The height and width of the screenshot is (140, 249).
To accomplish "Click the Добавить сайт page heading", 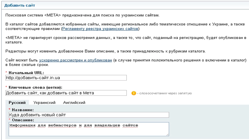I will (20, 5).
